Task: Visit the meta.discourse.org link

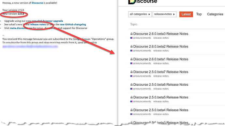Action: tap(21, 28)
